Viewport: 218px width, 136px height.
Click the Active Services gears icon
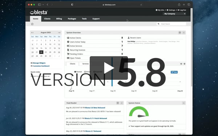click(68, 46)
